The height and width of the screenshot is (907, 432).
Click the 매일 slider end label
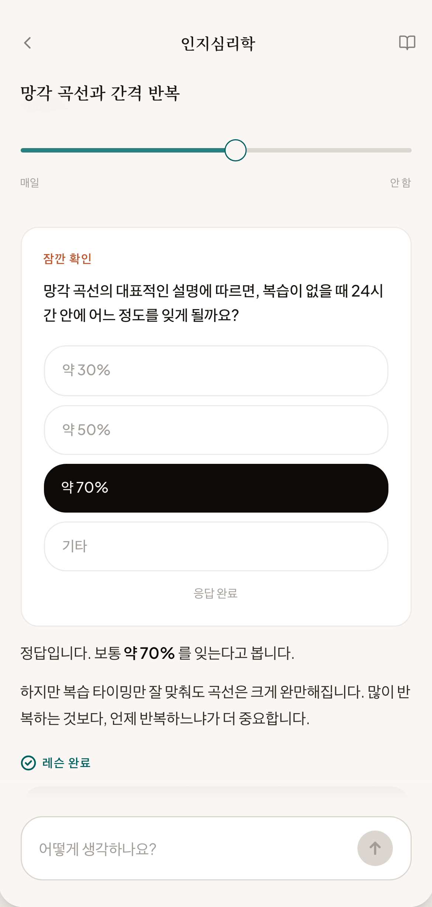click(x=30, y=182)
